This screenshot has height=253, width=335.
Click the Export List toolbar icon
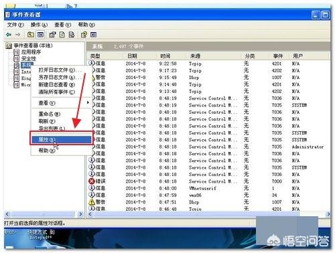point(72,35)
